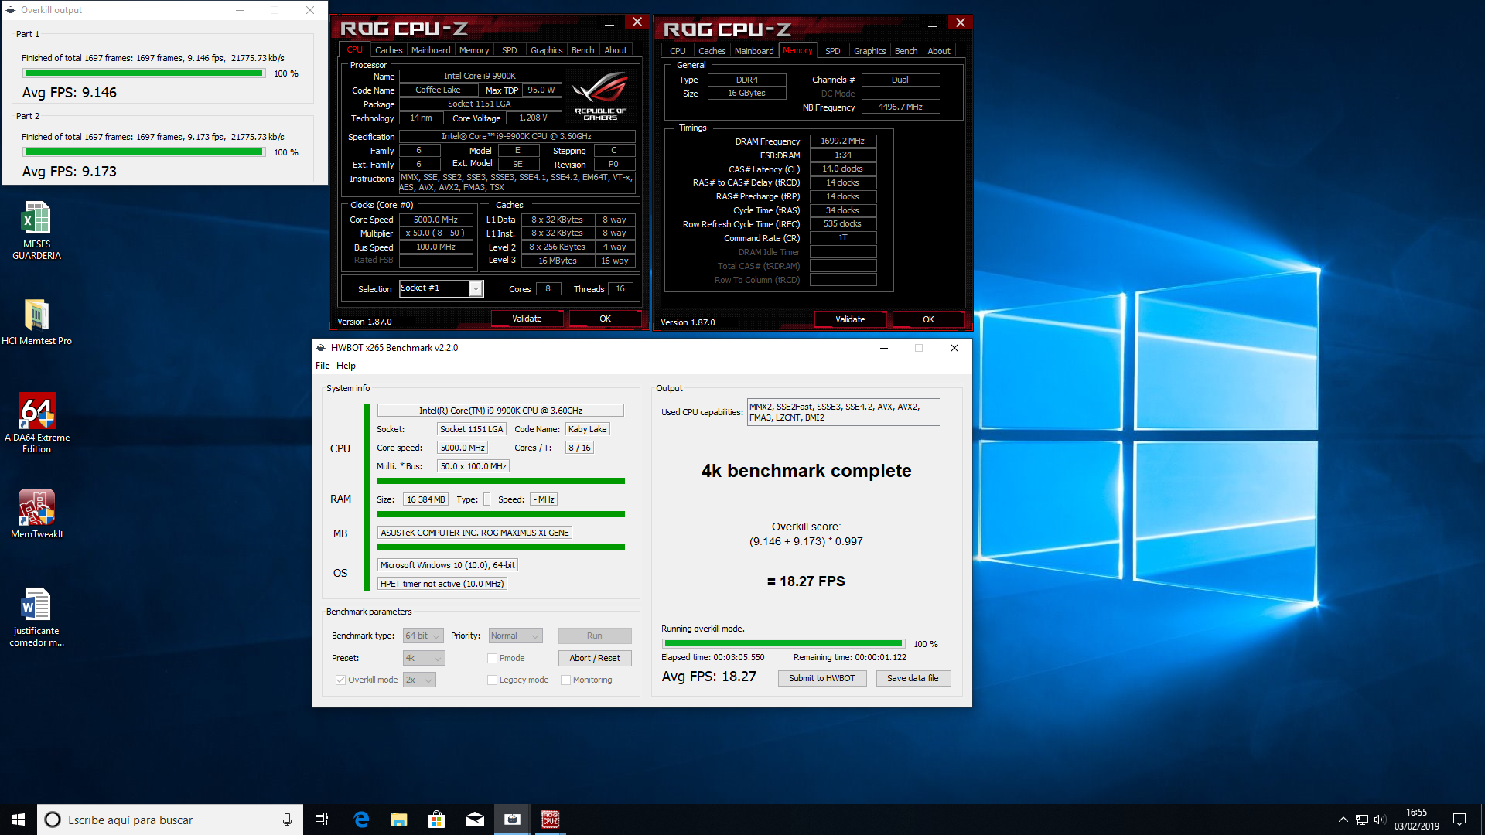Open Microsoft Edge from taskbar
This screenshot has width=1485, height=835.
coord(361,820)
